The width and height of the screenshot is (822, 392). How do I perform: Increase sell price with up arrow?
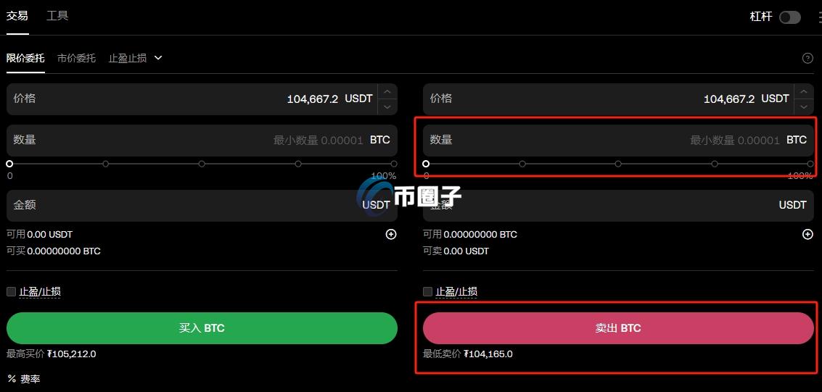point(804,91)
